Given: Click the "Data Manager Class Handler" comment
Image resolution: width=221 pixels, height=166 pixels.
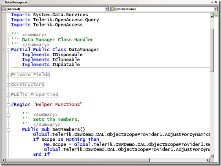Looking at the screenshot, I should click(x=57, y=40).
